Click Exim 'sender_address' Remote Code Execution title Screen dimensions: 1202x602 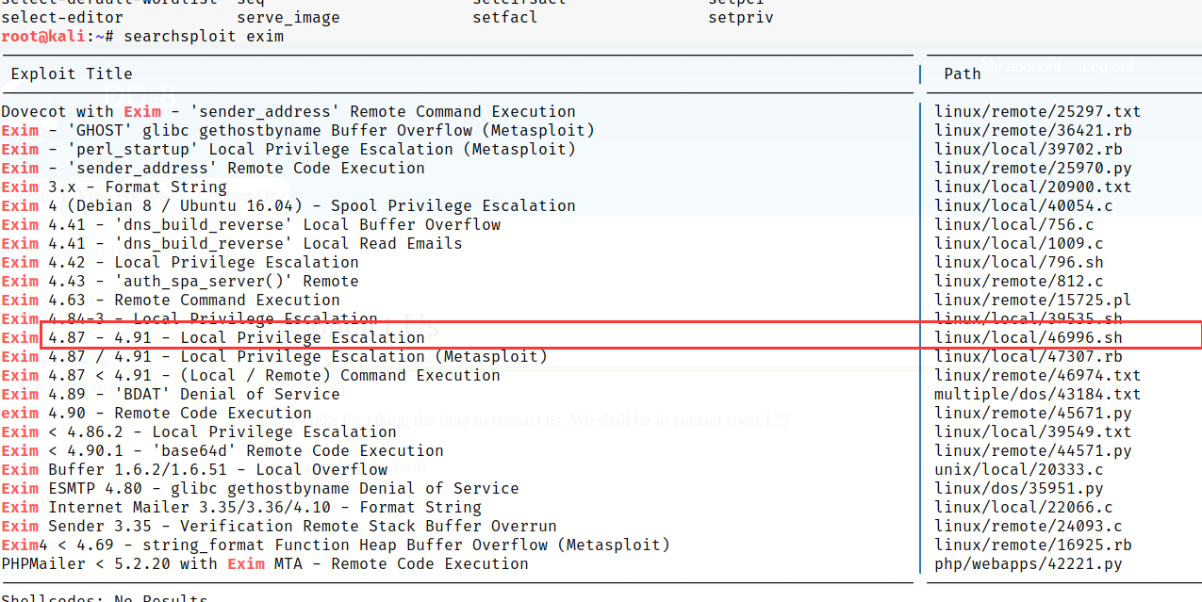pyautogui.click(x=213, y=168)
